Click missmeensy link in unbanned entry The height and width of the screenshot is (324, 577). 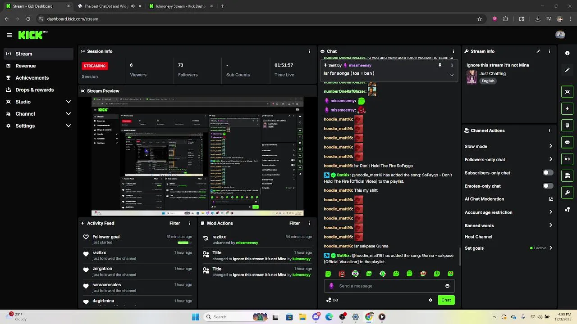(x=247, y=243)
